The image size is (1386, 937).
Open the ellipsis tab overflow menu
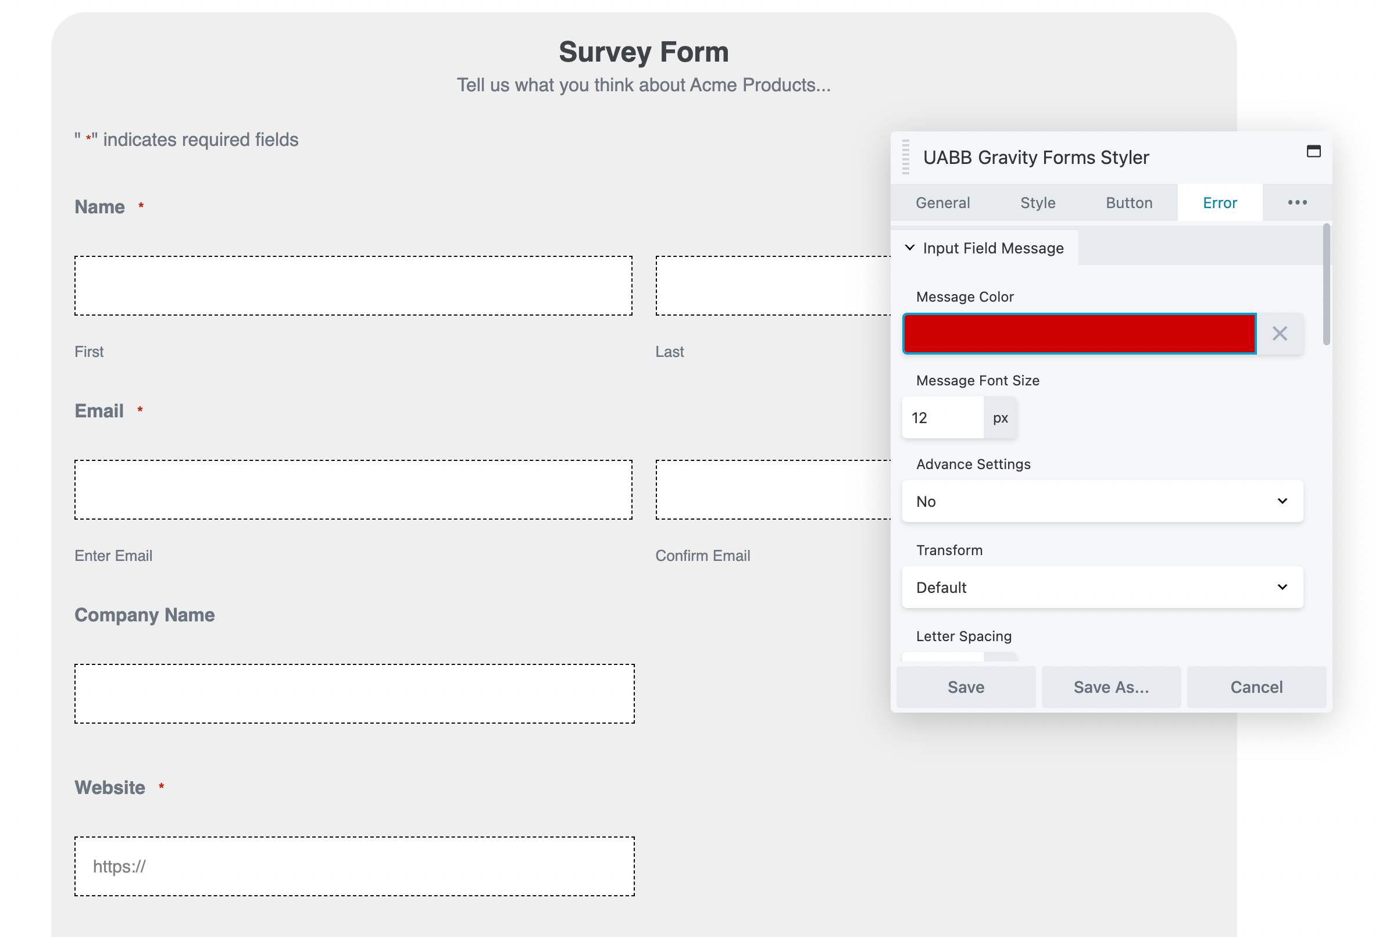1297,202
